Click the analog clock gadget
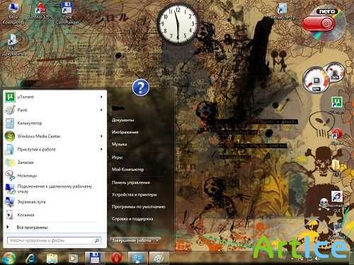The image size is (354, 265). click(x=178, y=25)
